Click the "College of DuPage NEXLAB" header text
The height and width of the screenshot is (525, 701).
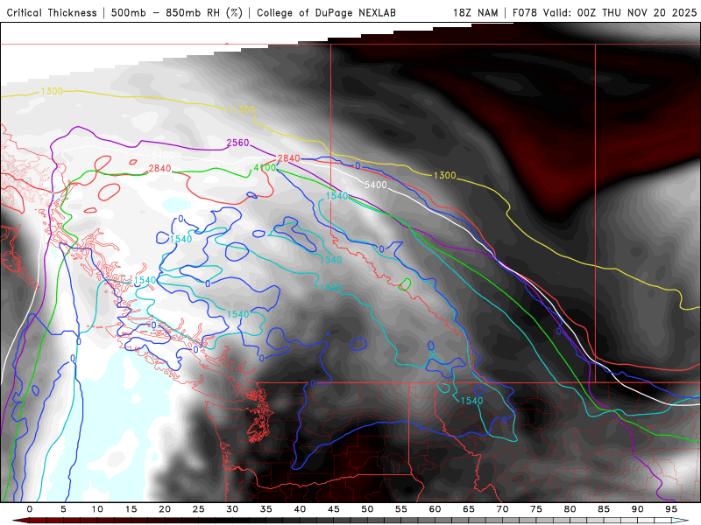coord(326,13)
